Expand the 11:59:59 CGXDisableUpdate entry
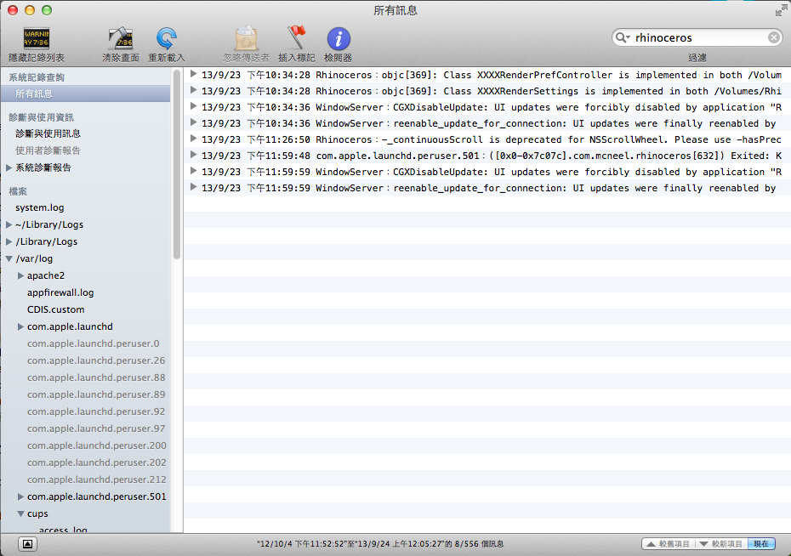This screenshot has height=556, width=791. tap(193, 171)
